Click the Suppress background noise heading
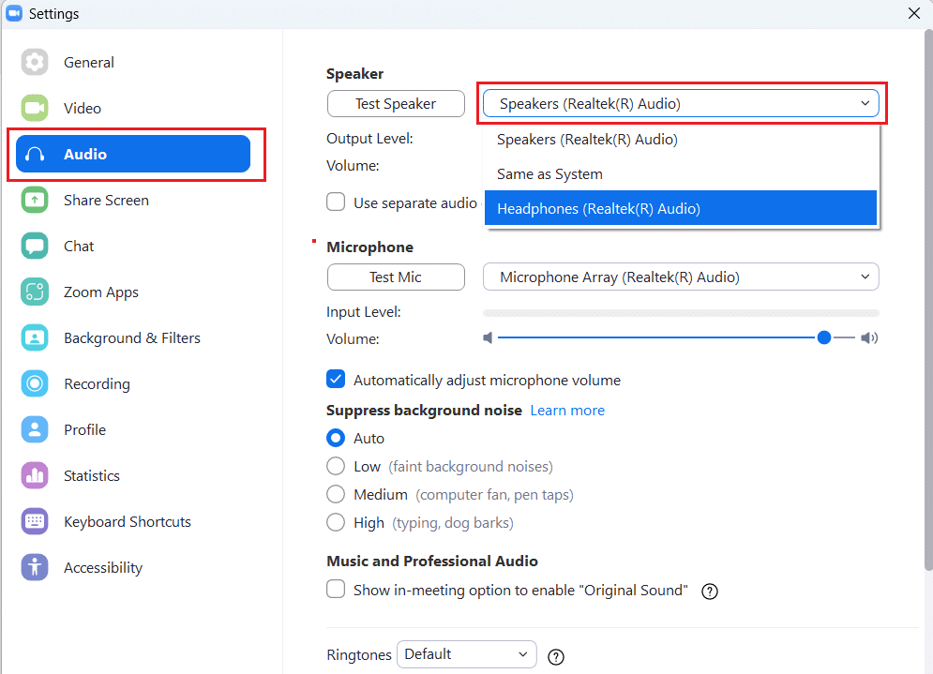 [424, 411]
